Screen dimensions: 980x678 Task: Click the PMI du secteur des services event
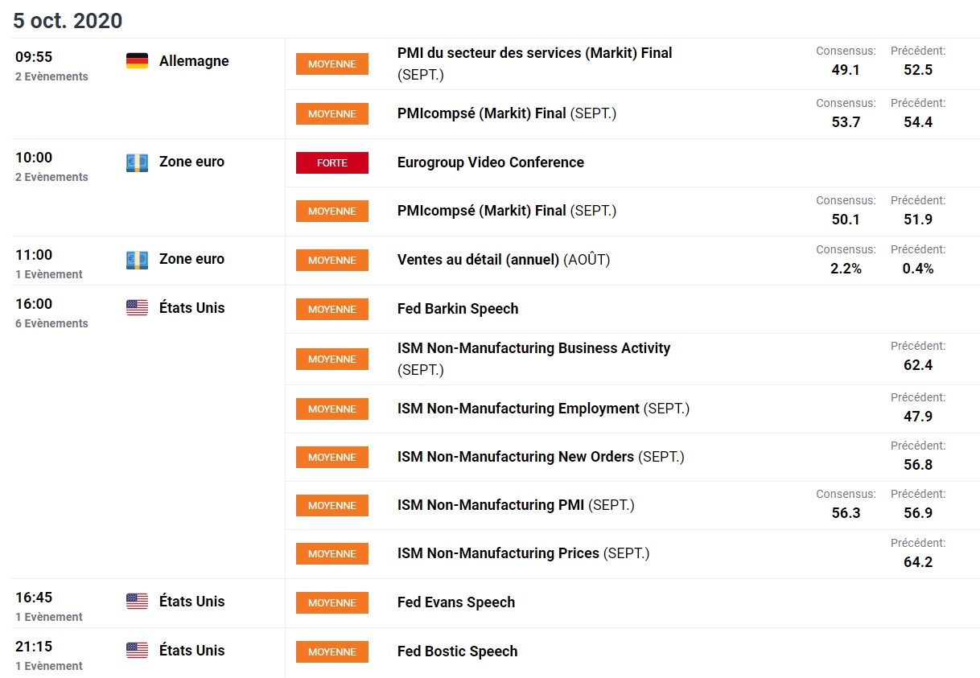point(534,53)
